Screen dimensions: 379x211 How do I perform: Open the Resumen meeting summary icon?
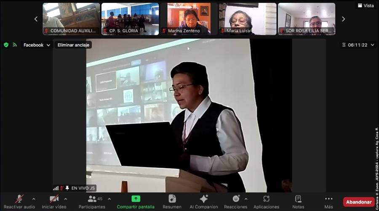[x=172, y=199]
